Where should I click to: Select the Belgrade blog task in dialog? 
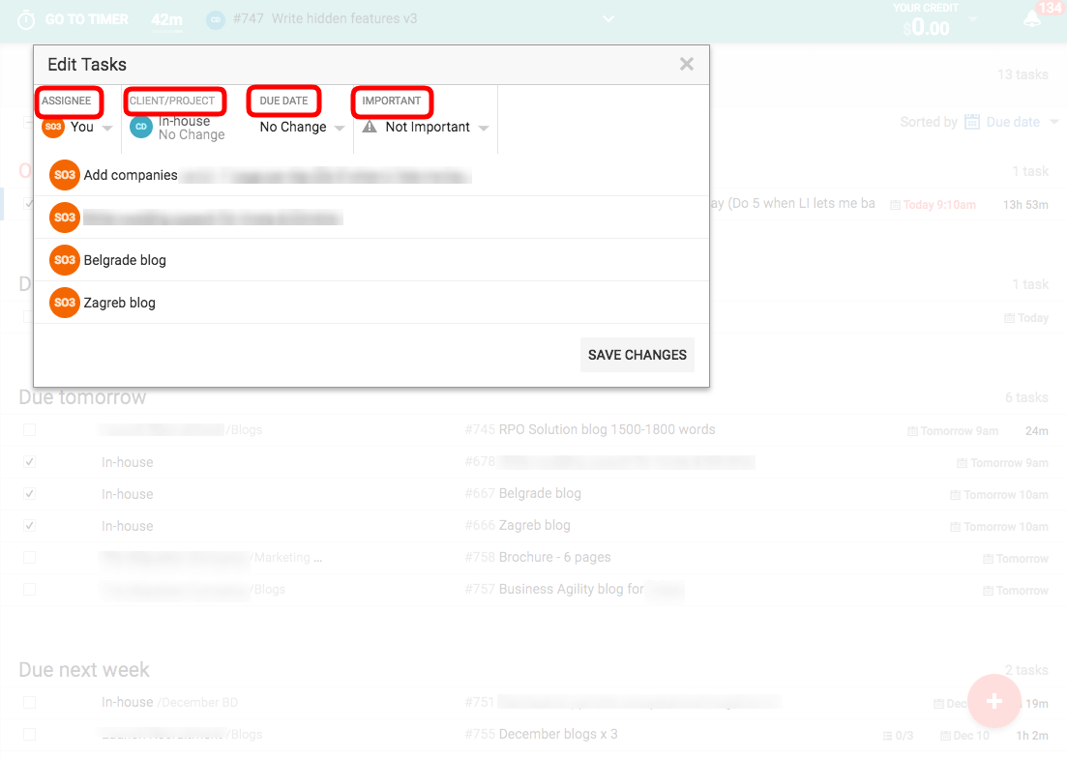[x=370, y=260]
